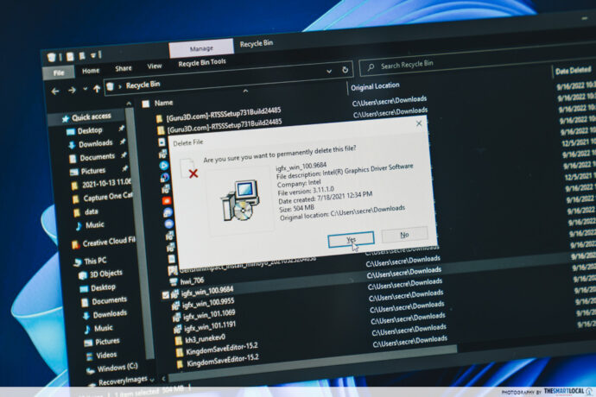This screenshot has height=397, width=596.
Task: Go back with the back arrow
Action: click(55, 91)
